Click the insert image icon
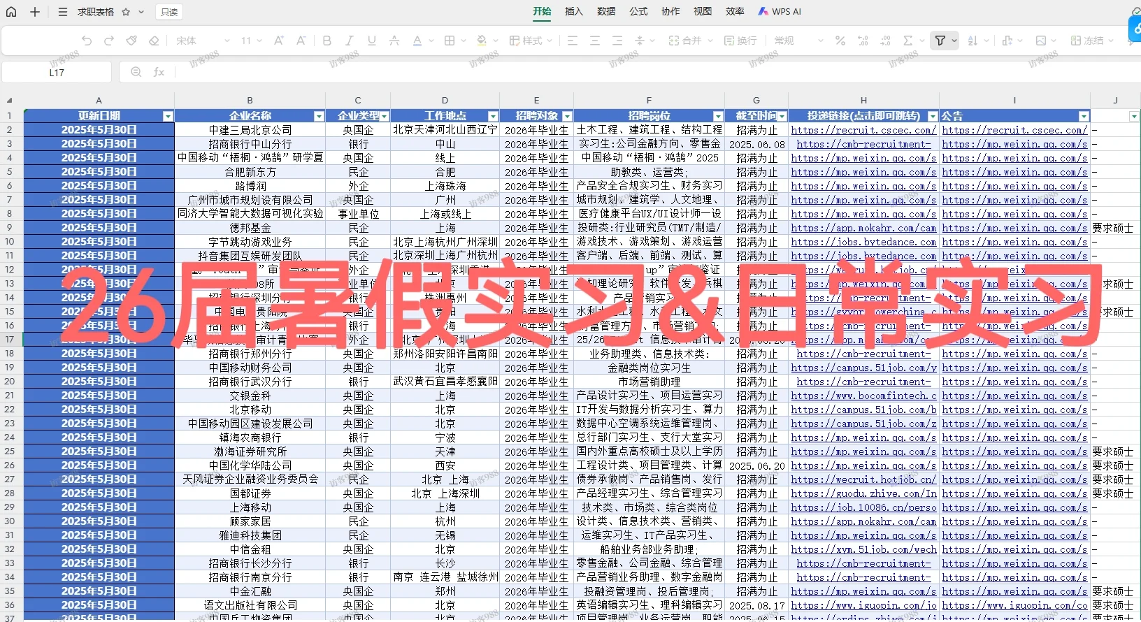This screenshot has width=1141, height=622. point(1041,41)
